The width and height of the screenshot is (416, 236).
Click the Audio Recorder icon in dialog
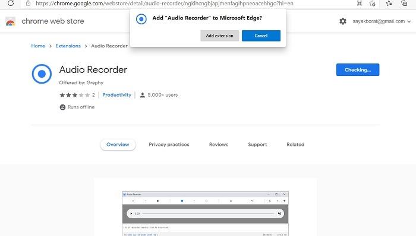click(x=141, y=19)
